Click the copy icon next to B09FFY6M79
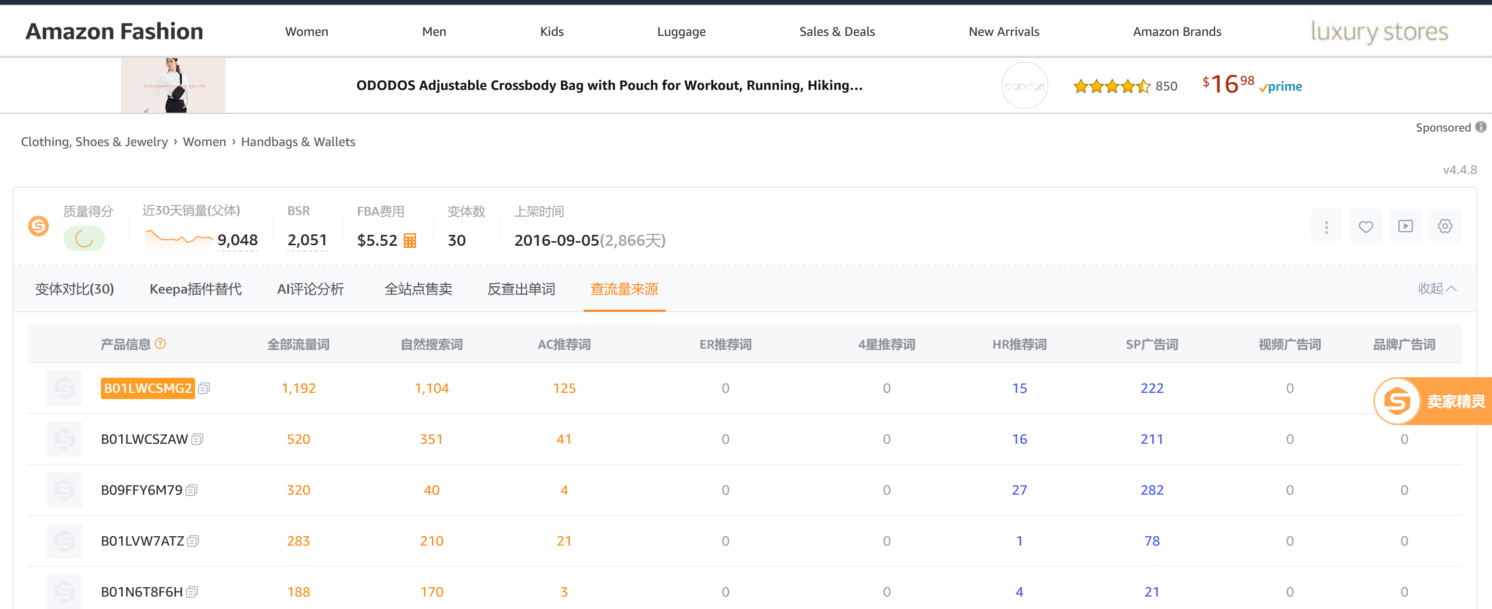Image resolution: width=1492 pixels, height=609 pixels. click(x=192, y=491)
